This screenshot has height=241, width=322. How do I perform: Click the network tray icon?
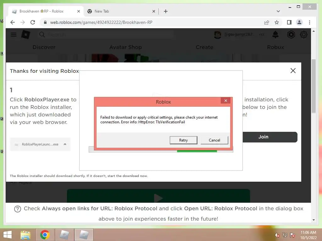285,235
